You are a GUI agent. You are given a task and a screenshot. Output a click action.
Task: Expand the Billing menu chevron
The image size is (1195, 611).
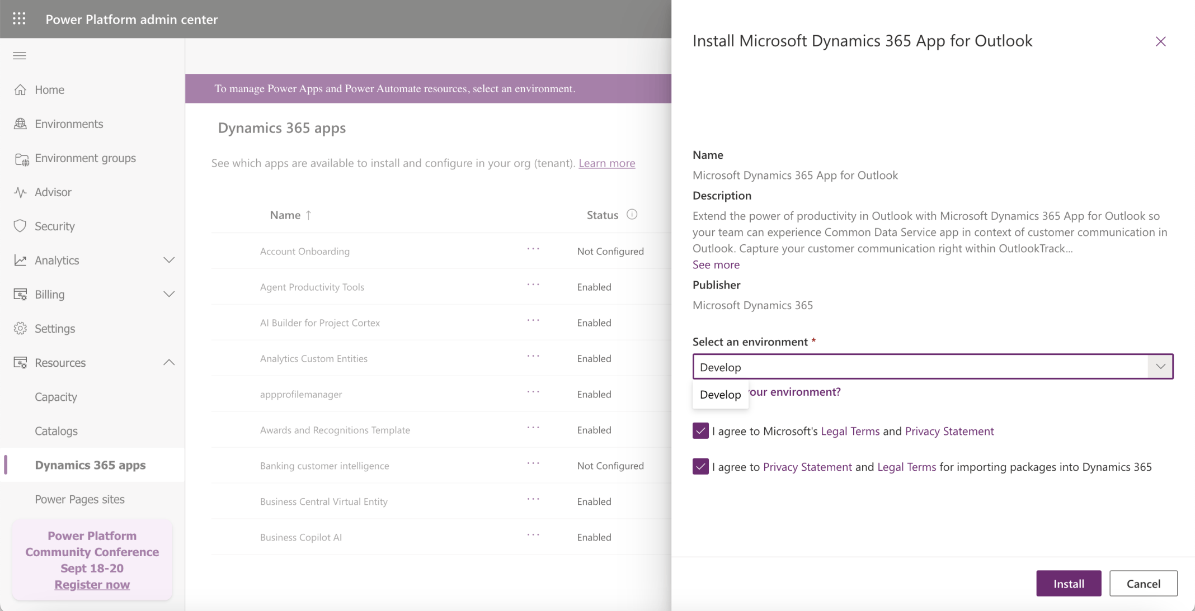click(169, 294)
